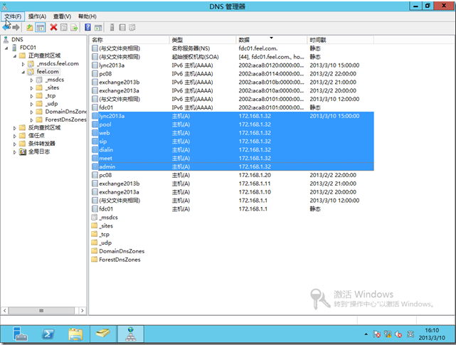Sort by the 名称 column header
Screen dimensions: 456x345
(x=129, y=40)
